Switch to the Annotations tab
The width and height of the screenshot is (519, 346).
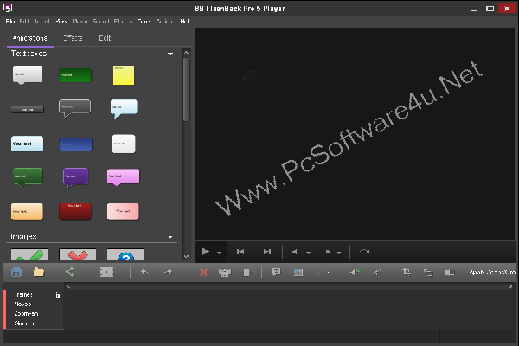[29, 38]
